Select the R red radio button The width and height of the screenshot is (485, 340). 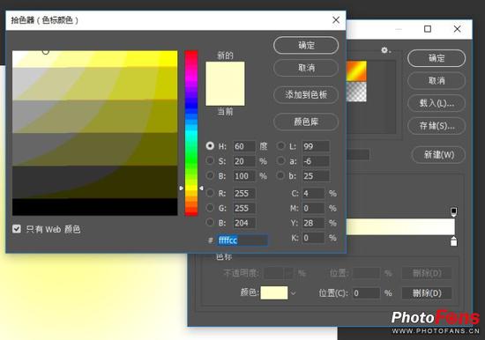coord(210,193)
